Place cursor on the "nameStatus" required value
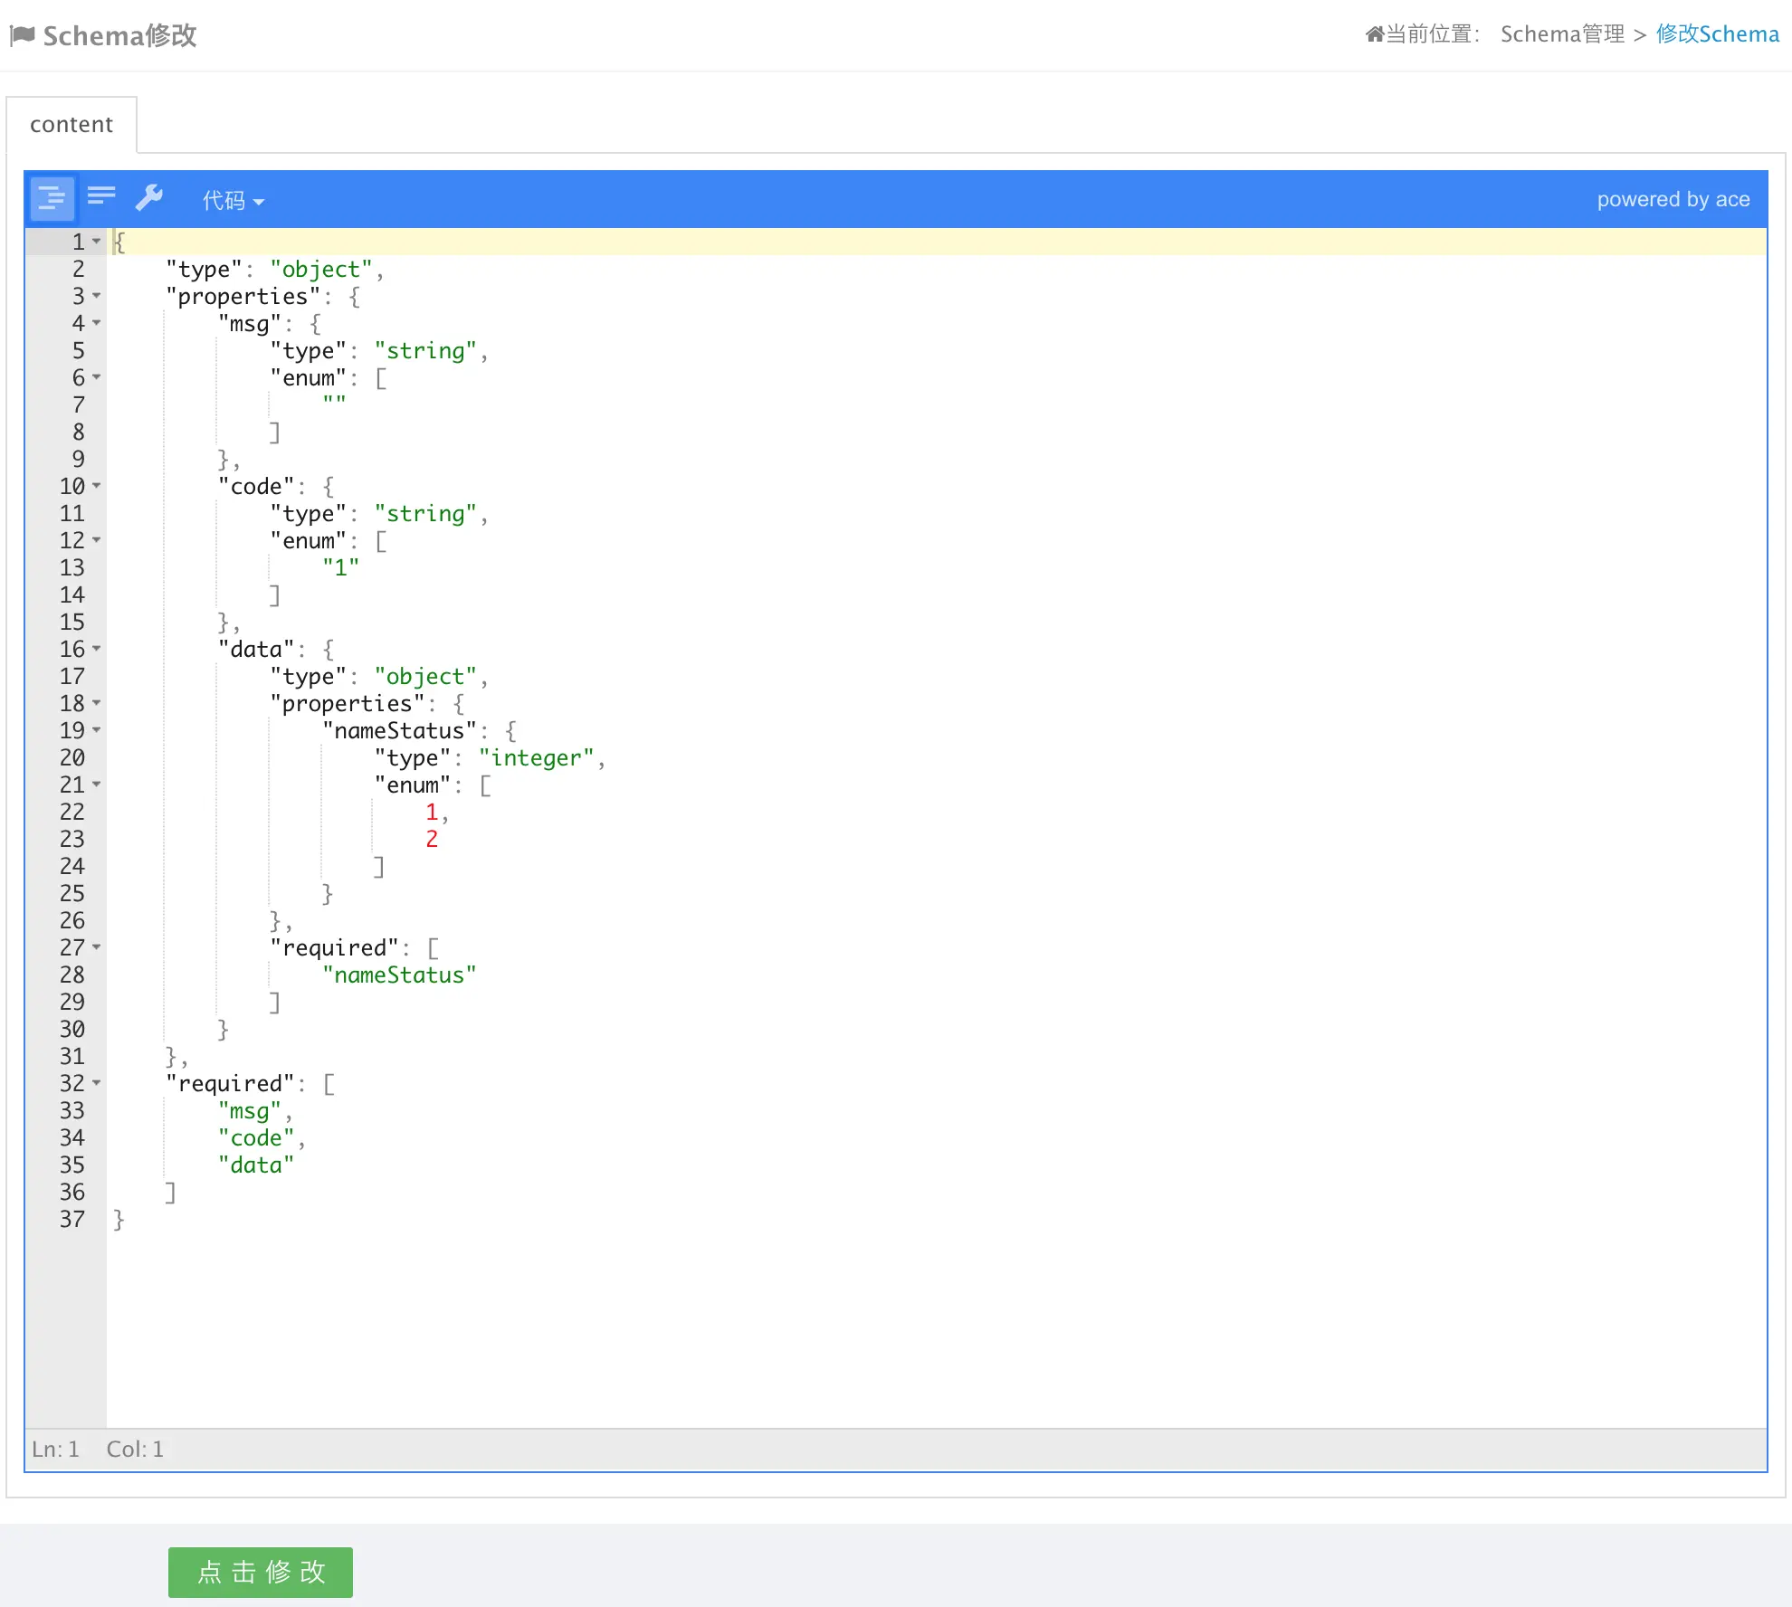The width and height of the screenshot is (1792, 1607). tap(399, 975)
